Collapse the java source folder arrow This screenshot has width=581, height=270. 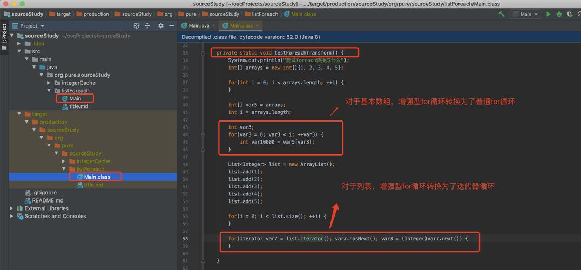pos(34,67)
